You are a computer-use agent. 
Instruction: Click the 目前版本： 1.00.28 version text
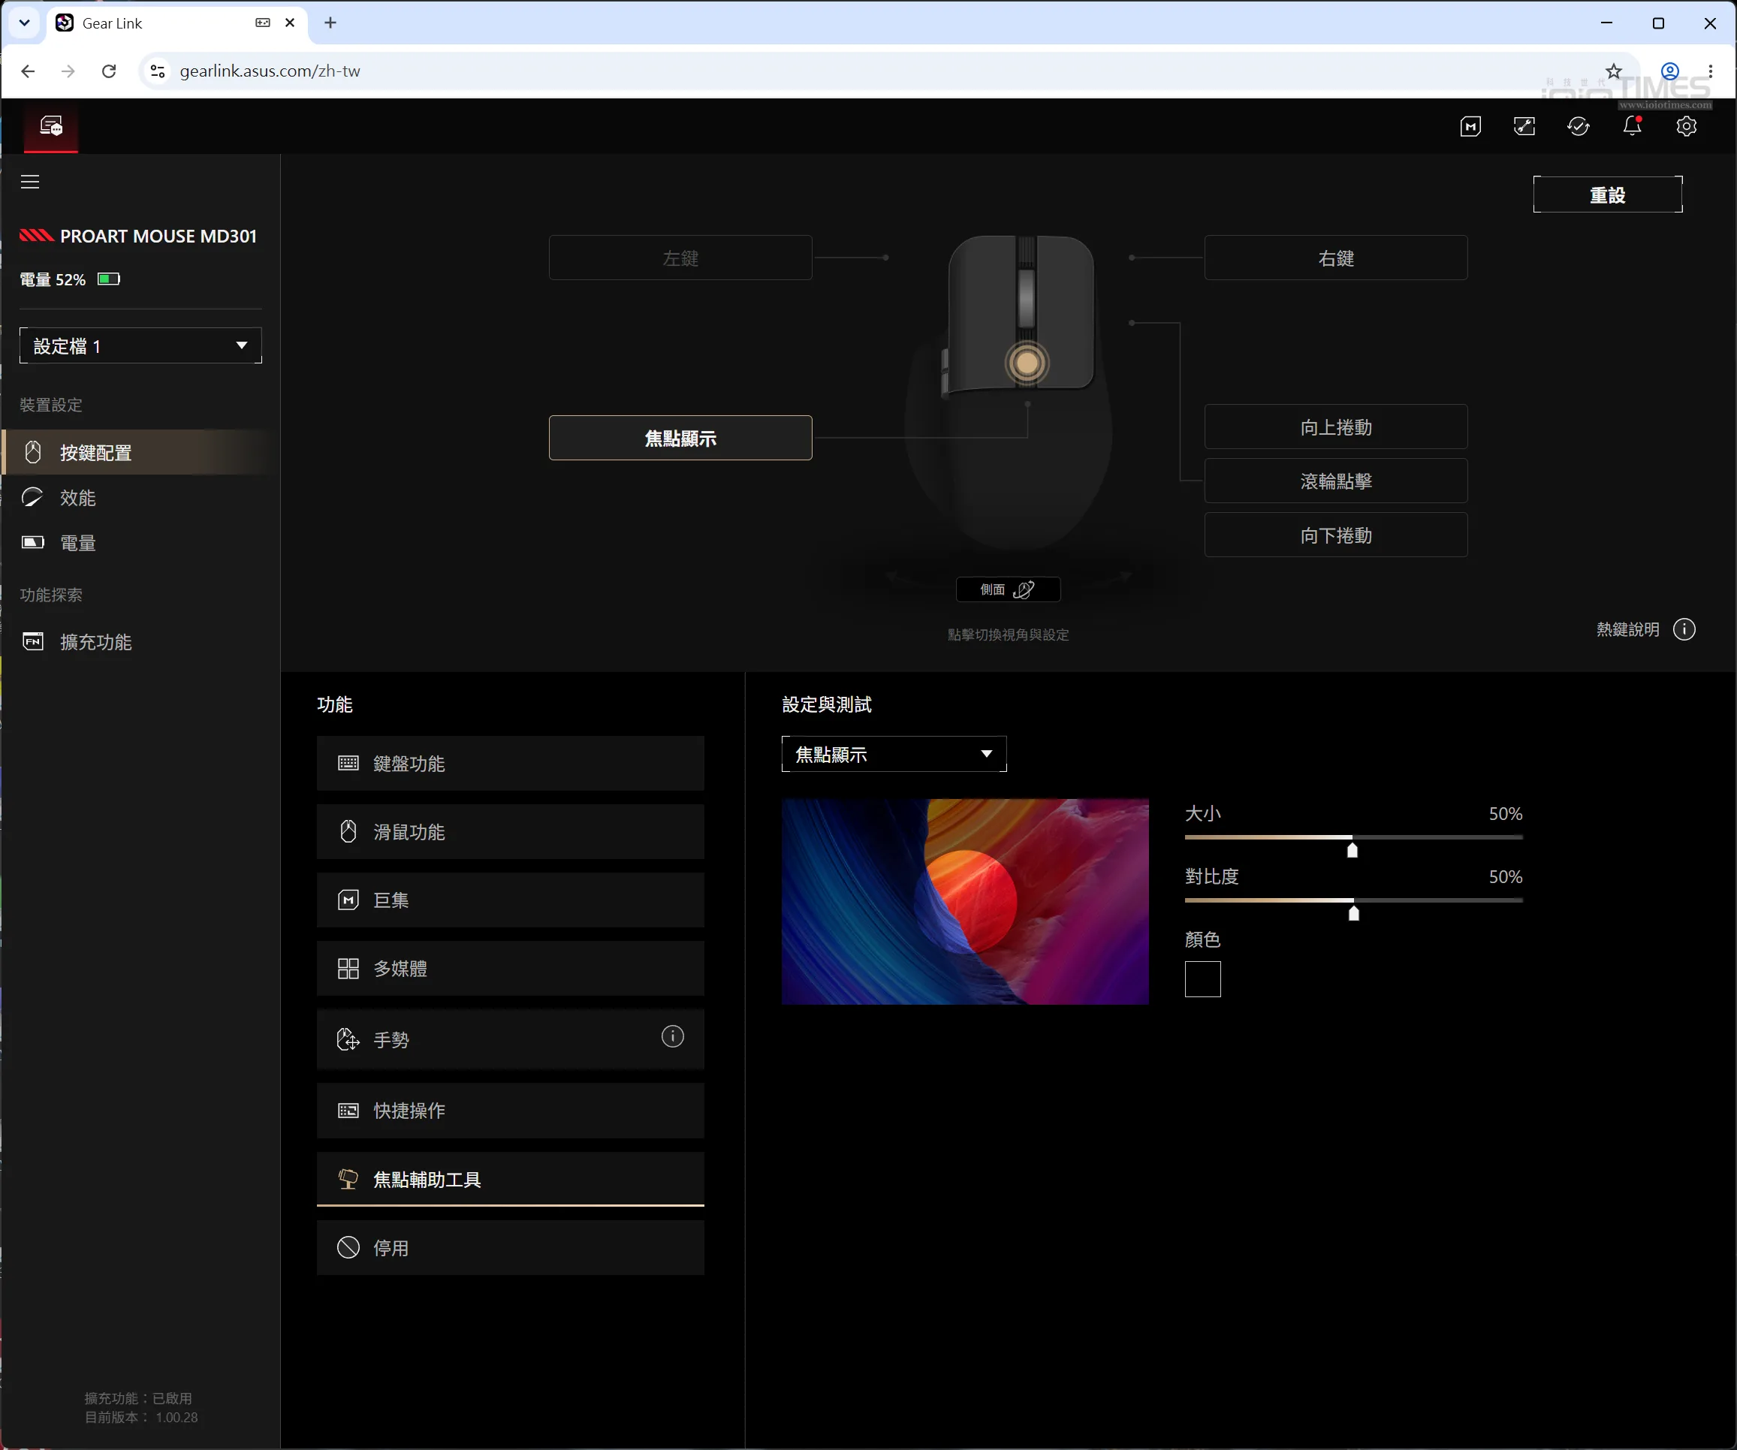pyautogui.click(x=140, y=1417)
